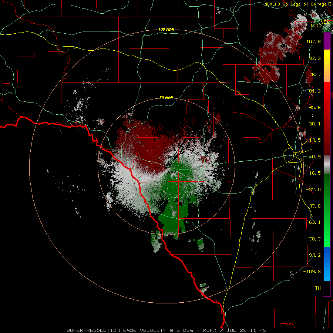Click the 30.1 velocity scale value

click(x=315, y=124)
